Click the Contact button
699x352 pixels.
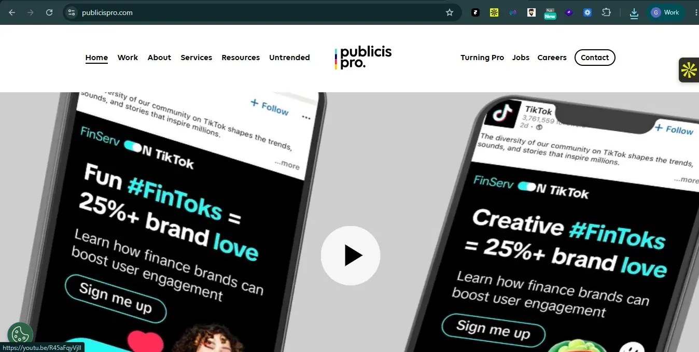(595, 58)
